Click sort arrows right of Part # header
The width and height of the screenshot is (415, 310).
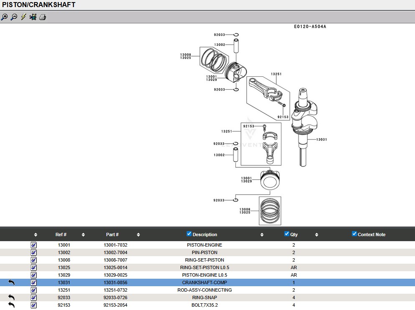138,235
